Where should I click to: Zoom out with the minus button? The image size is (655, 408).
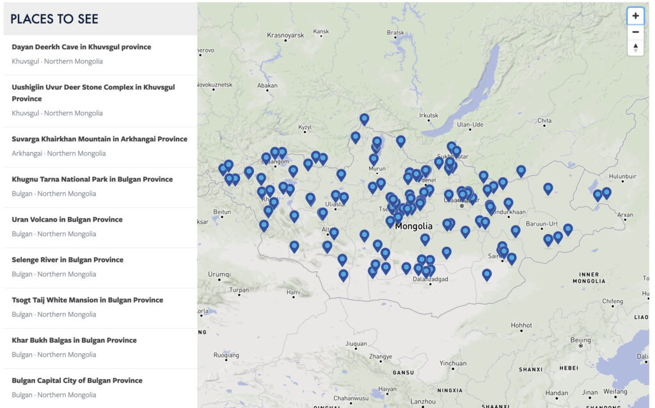coord(635,31)
